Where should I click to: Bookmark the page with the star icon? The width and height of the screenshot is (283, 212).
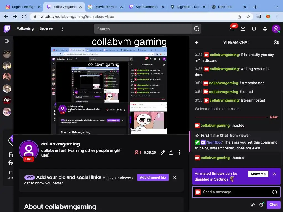(248, 17)
